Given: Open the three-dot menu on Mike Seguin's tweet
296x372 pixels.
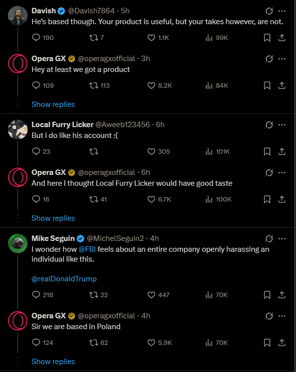Looking at the screenshot, I should (x=282, y=238).
